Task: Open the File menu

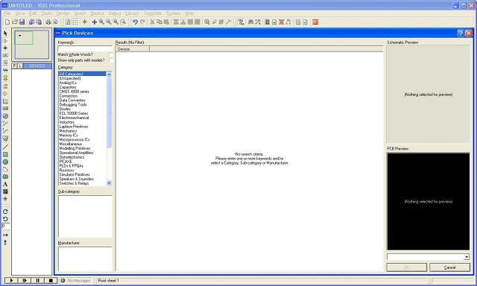Action: (x=7, y=13)
